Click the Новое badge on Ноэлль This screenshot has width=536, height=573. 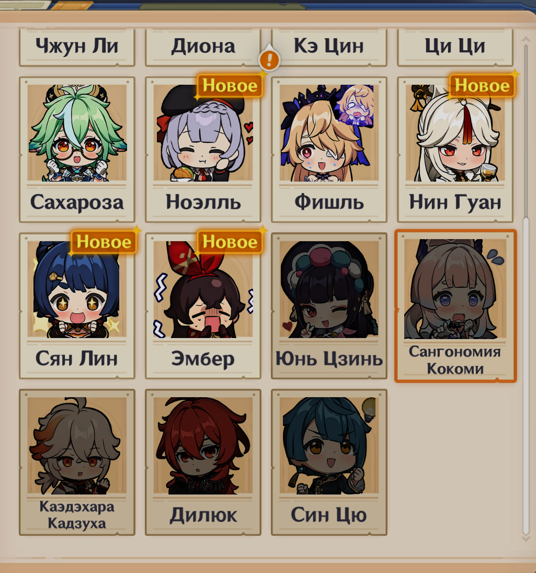230,86
